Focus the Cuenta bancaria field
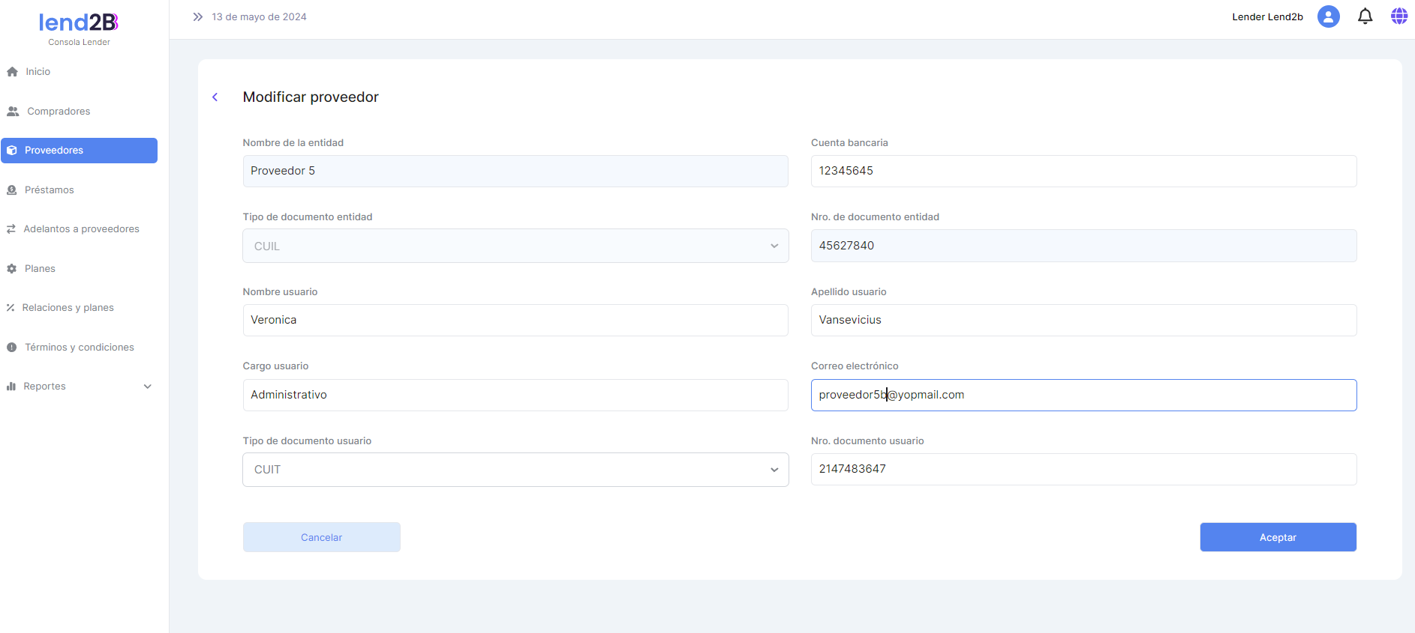This screenshot has height=633, width=1415. coord(1083,172)
